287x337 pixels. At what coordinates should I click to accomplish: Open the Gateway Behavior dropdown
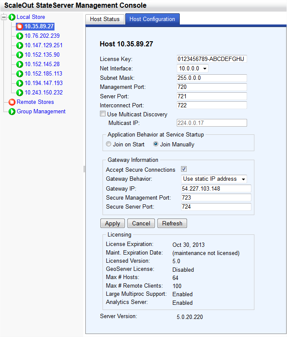point(214,179)
